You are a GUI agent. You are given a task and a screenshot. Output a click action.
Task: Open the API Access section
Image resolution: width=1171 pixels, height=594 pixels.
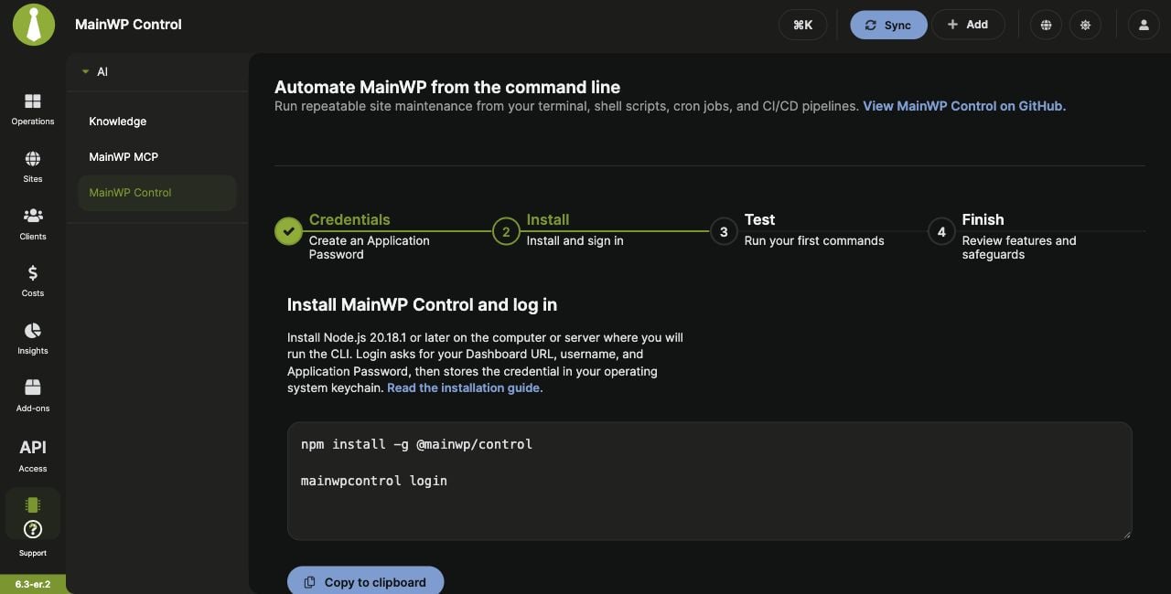(33, 454)
